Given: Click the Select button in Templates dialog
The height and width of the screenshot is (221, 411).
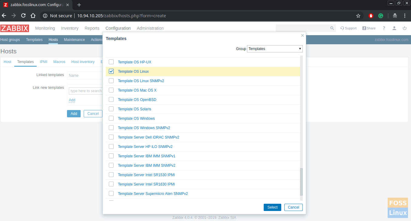Looking at the screenshot, I should 272,207.
